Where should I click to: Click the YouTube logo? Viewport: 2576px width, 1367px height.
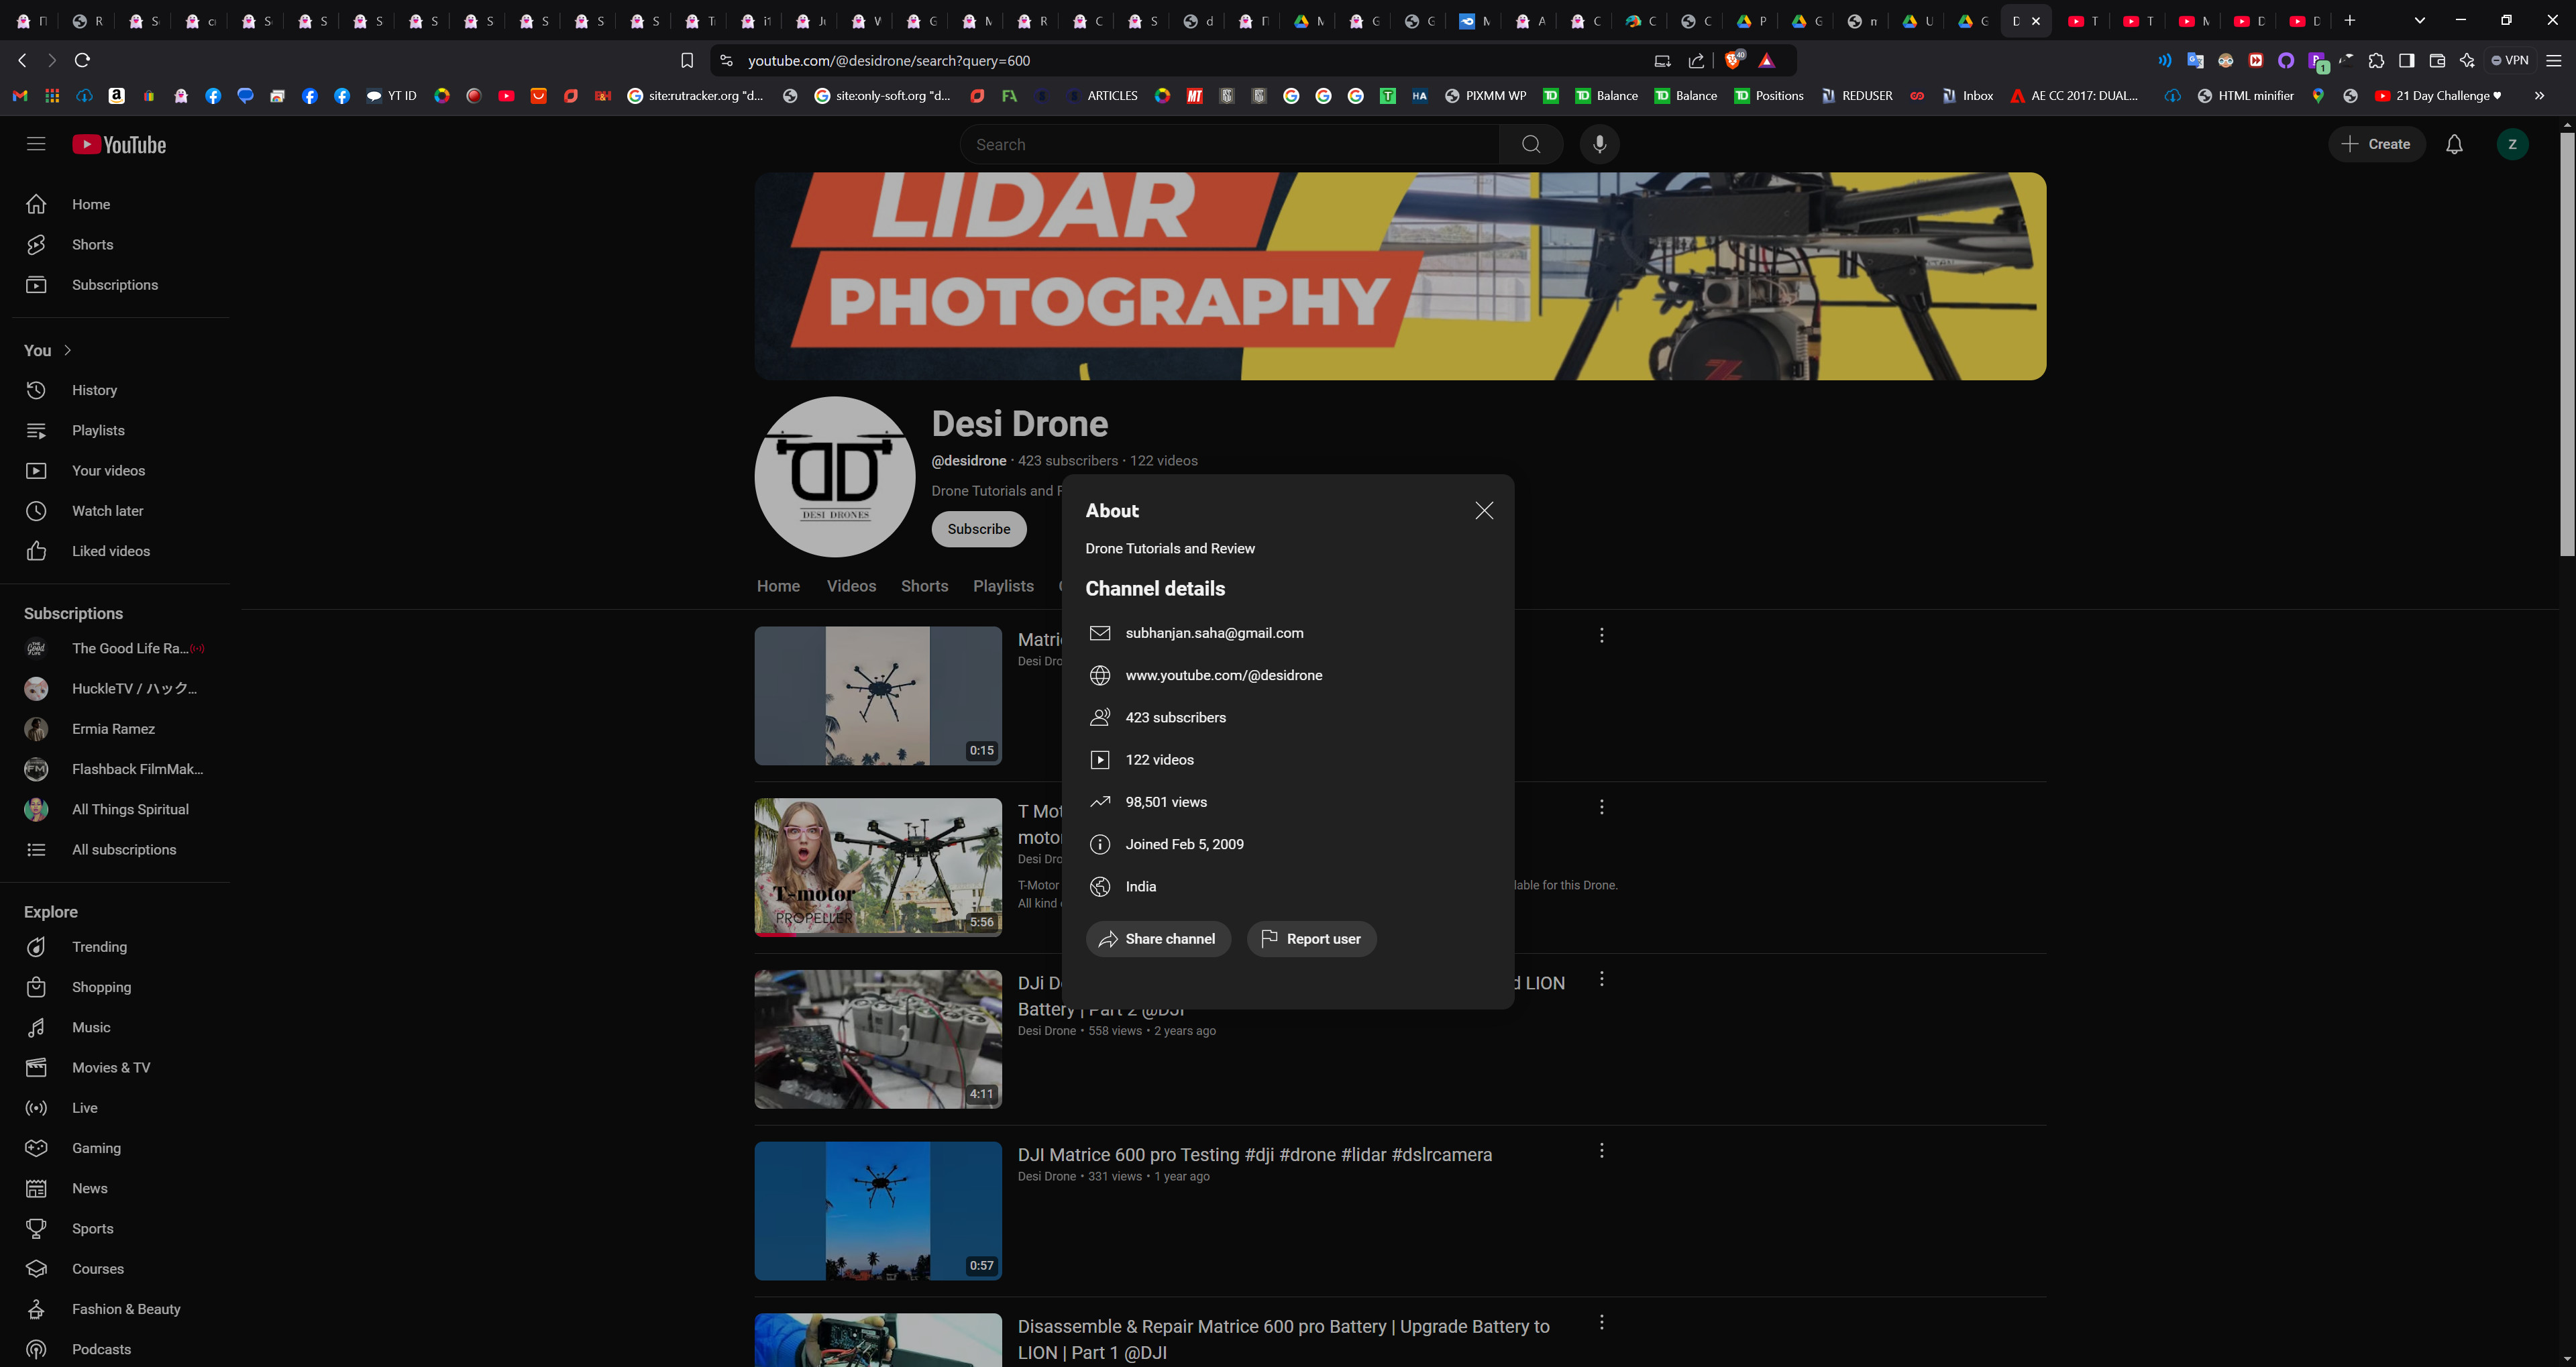(x=119, y=145)
